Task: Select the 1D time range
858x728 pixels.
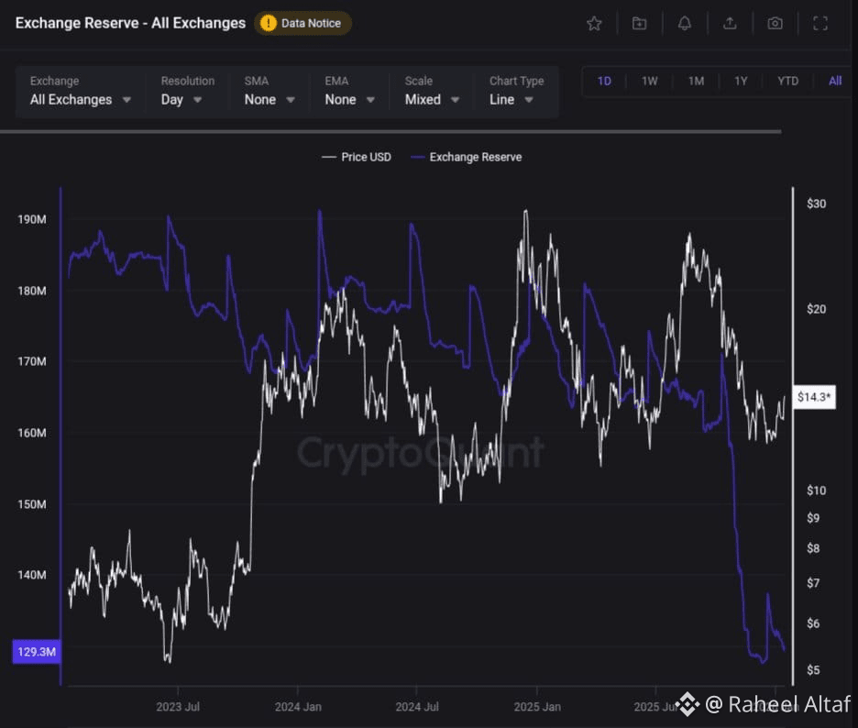Action: (604, 82)
